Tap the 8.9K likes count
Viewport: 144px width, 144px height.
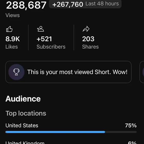[13, 39]
